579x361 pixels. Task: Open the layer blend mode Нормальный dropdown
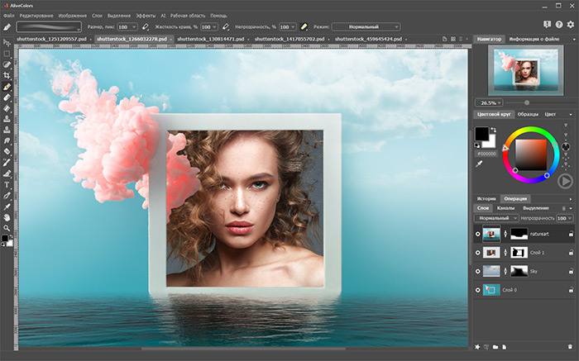[496, 217]
